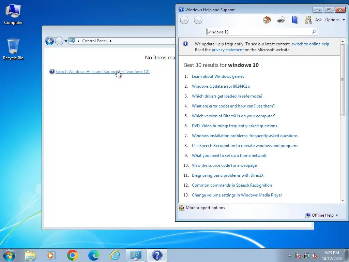Open Which drivers get loaded in safe mode?

pyautogui.click(x=227, y=96)
